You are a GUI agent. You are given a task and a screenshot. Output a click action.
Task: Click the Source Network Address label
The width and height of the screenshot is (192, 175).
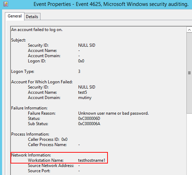(x=51, y=166)
